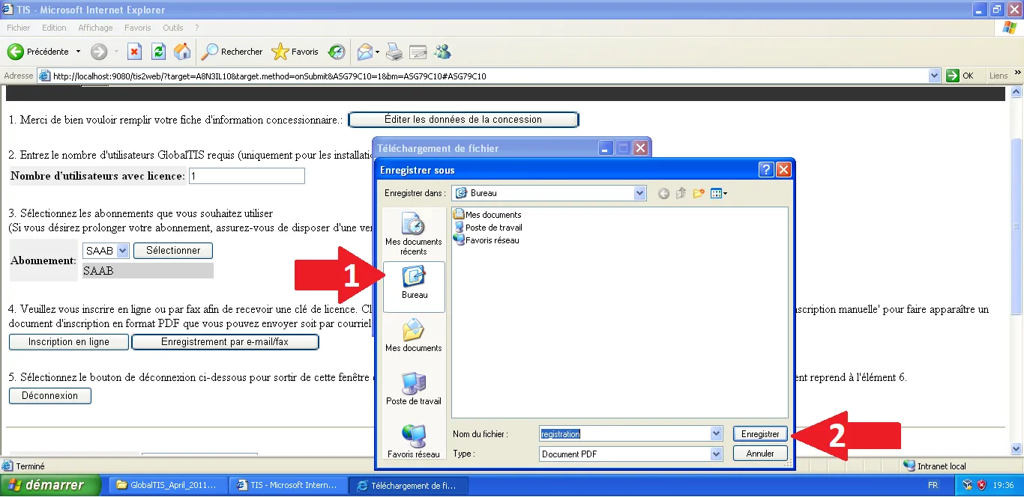1024x497 pixels.
Task: Go to home page via Home icon
Action: point(182,52)
